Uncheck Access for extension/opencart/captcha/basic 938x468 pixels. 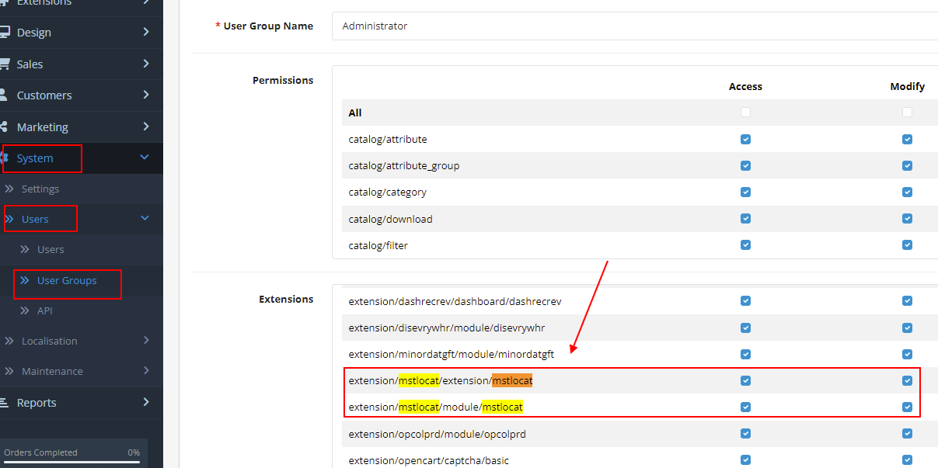point(746,460)
